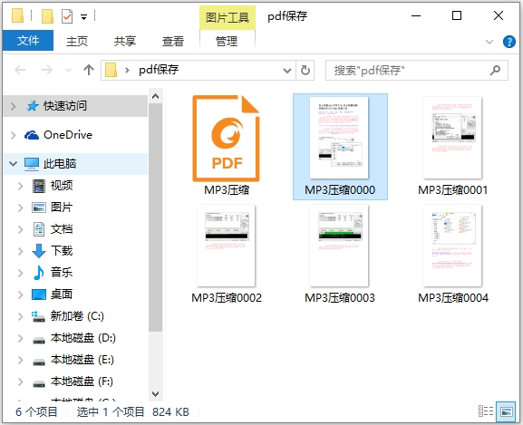This screenshot has height=425, width=523.
Task: Refresh the pdf保存 folder
Action: (305, 71)
